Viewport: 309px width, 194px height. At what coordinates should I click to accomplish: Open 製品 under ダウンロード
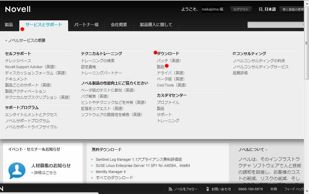(160, 67)
